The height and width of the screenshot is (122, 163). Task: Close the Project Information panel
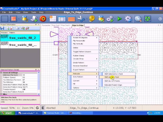(x=38, y=25)
